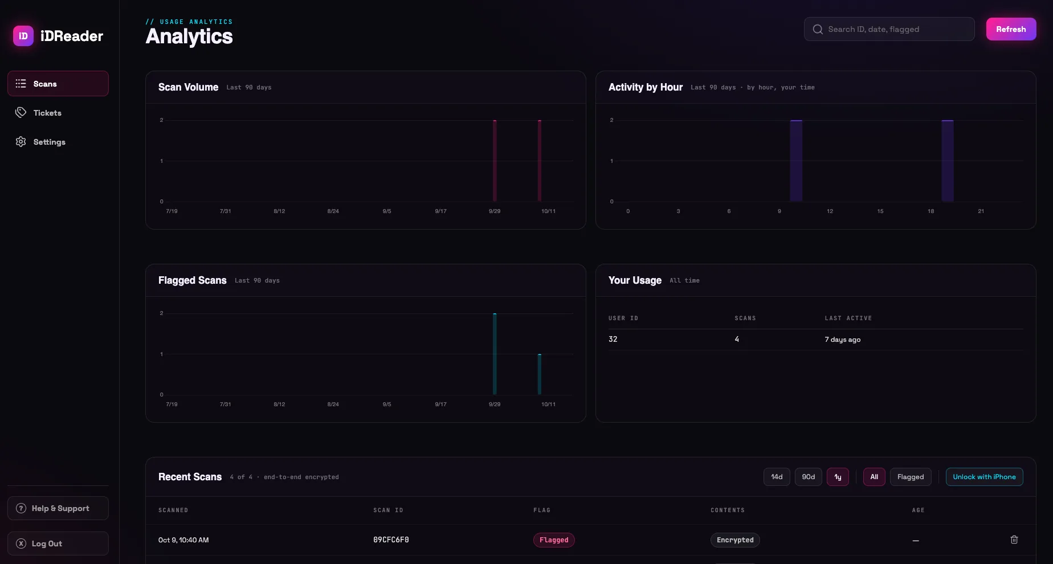
Task: Click the AGE column header
Action: [x=918, y=510]
